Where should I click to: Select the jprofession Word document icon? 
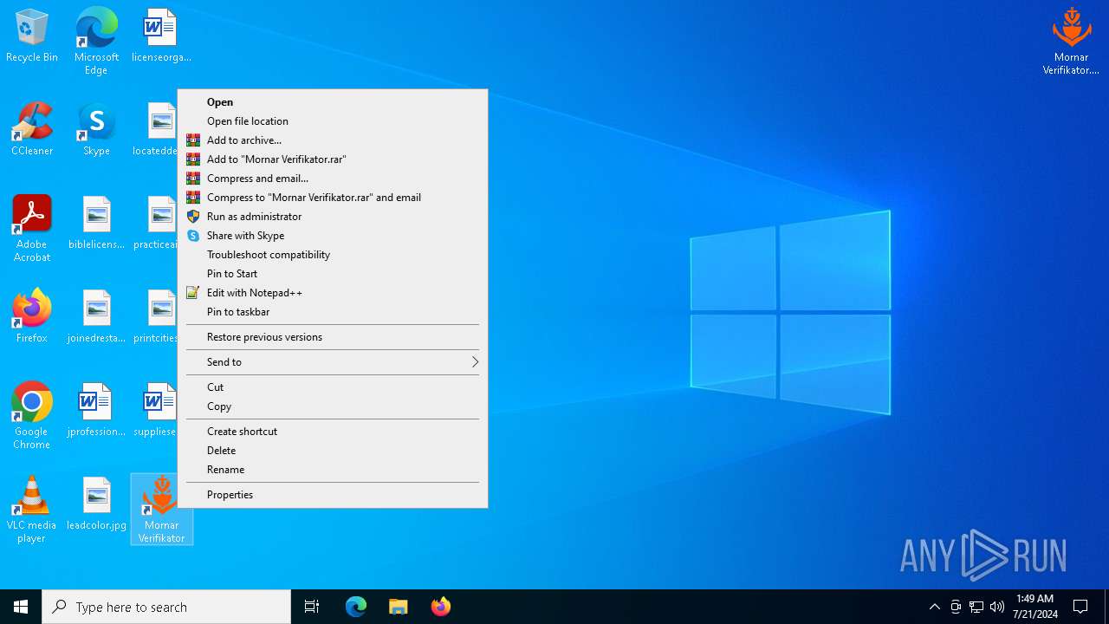96,410
